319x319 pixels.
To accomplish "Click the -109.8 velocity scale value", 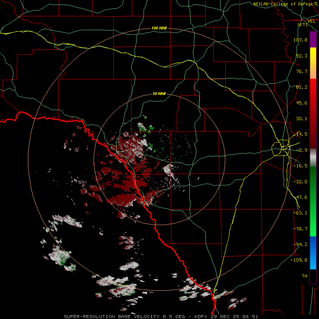I will [x=299, y=260].
